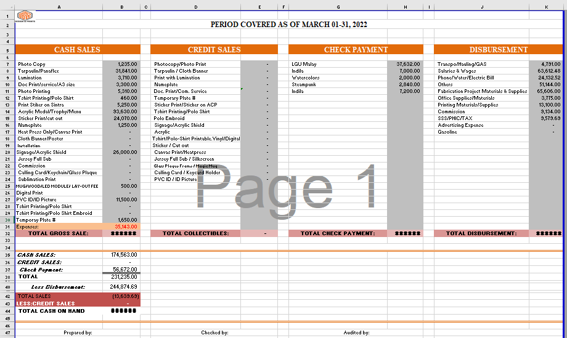Screen dimensions: 567x338
Task: Select column G header
Action: pos(338,7)
